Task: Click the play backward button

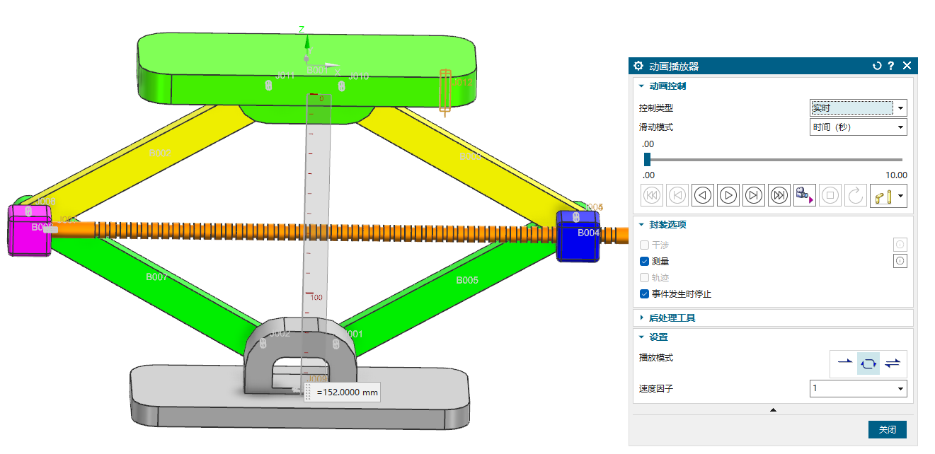Action: point(703,195)
